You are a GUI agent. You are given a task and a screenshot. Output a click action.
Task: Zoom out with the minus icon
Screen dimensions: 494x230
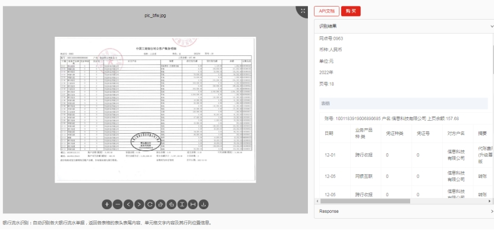point(118,204)
